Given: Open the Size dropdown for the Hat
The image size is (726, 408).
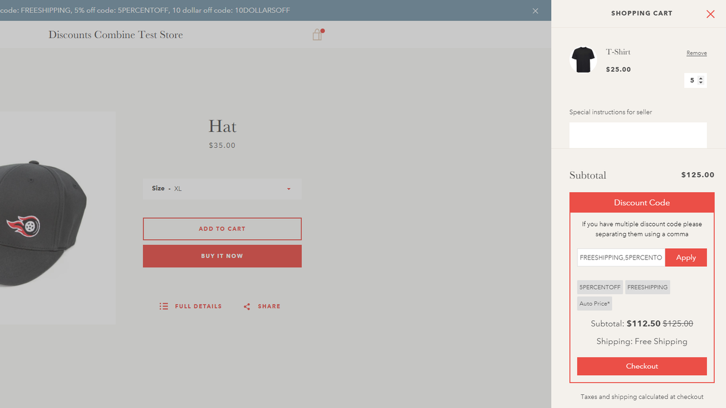Looking at the screenshot, I should 222,188.
